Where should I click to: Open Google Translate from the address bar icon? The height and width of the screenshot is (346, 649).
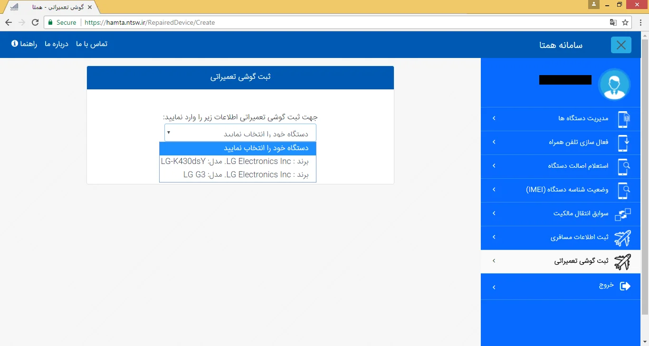tap(613, 22)
